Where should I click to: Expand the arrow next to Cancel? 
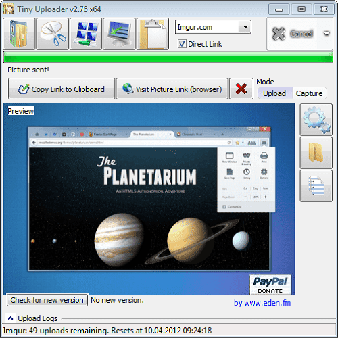(x=327, y=34)
